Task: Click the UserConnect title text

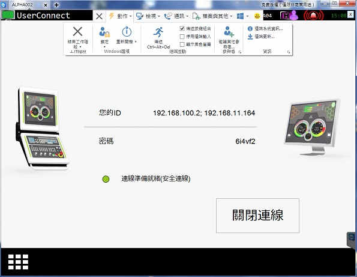Action: coord(43,16)
